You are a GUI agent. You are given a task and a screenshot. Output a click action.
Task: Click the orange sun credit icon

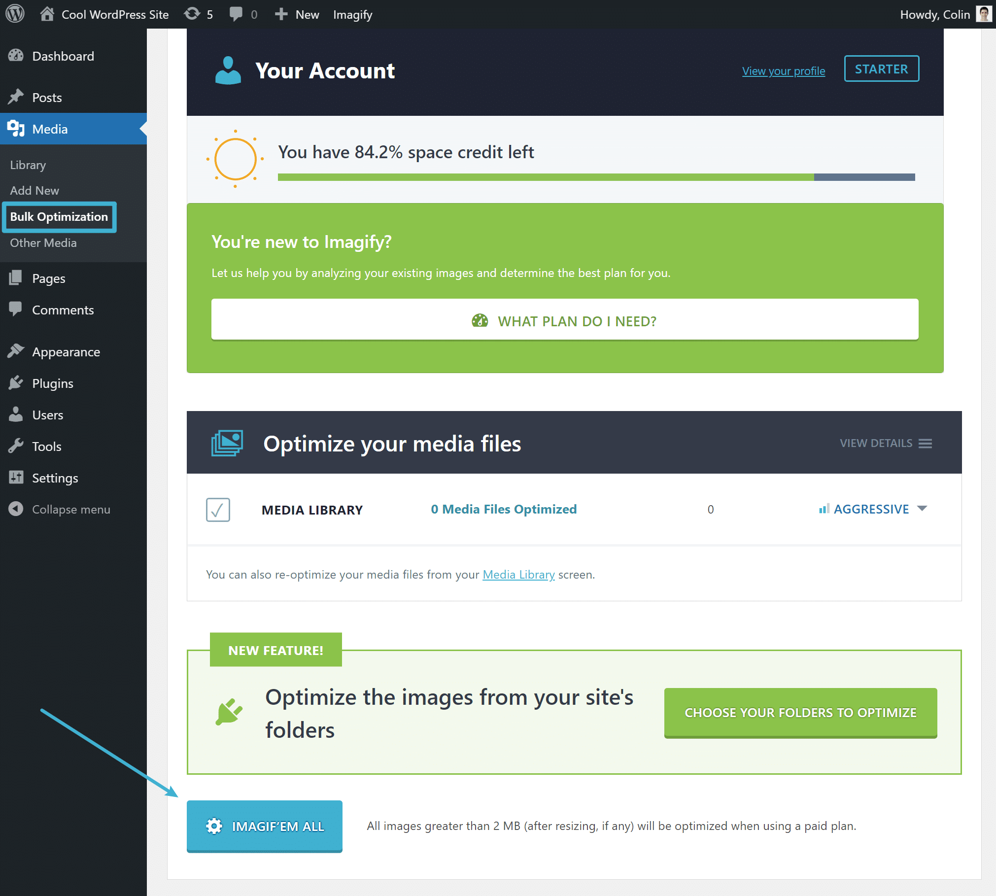coord(235,159)
